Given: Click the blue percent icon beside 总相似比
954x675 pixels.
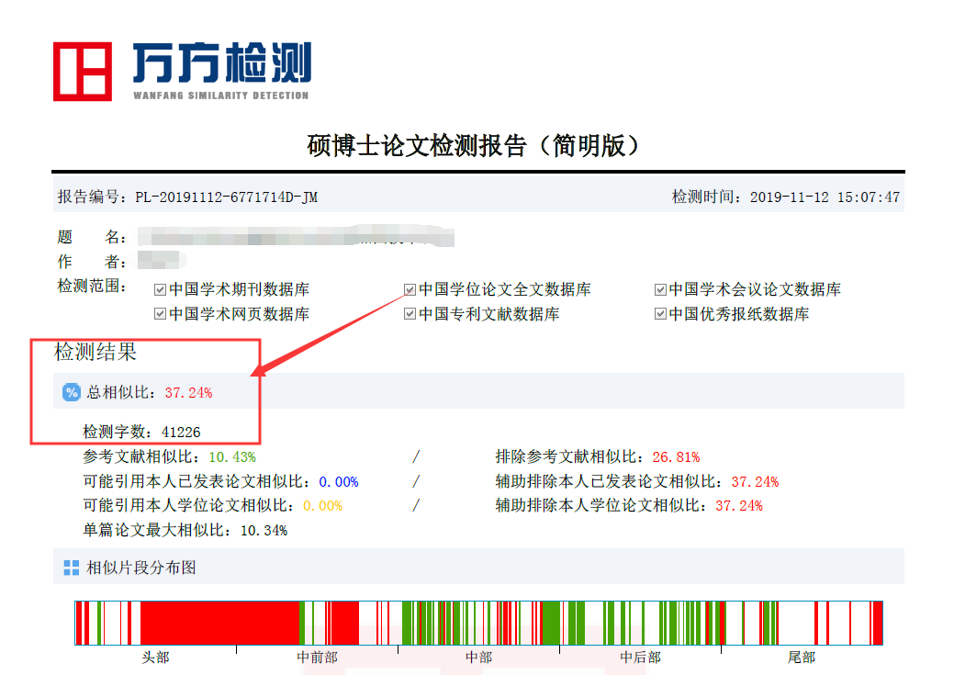Looking at the screenshot, I should point(72,392).
